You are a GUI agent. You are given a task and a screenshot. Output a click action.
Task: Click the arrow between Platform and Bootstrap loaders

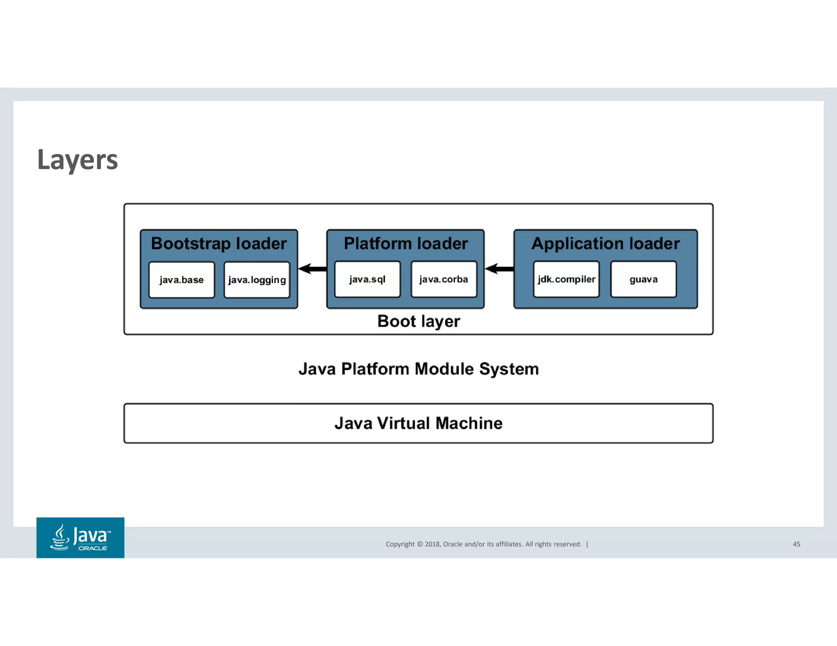[312, 269]
